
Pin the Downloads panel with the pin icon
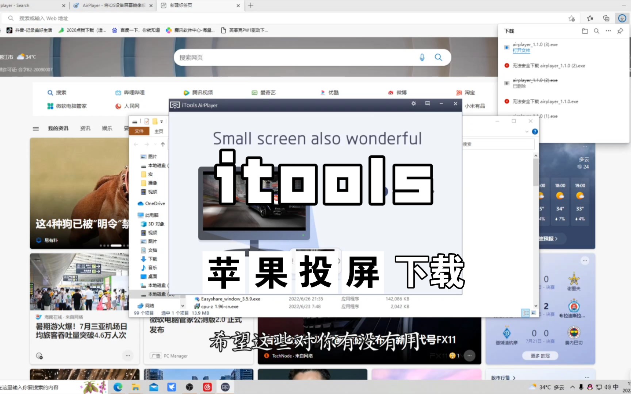(x=620, y=31)
